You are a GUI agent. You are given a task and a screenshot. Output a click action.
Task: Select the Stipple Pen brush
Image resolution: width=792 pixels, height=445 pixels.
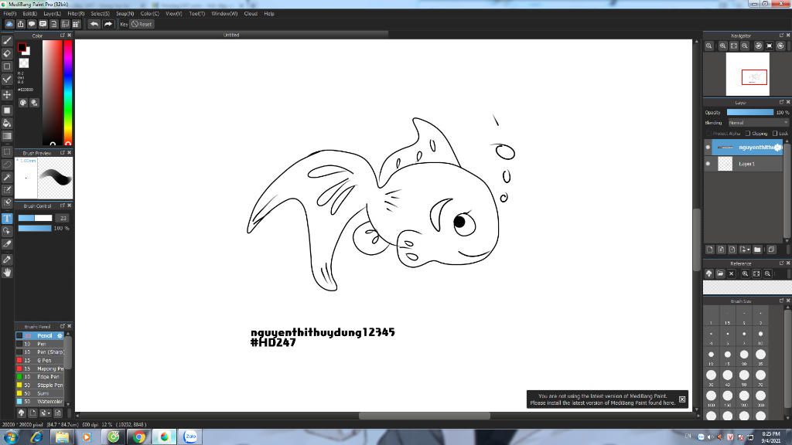40,385
